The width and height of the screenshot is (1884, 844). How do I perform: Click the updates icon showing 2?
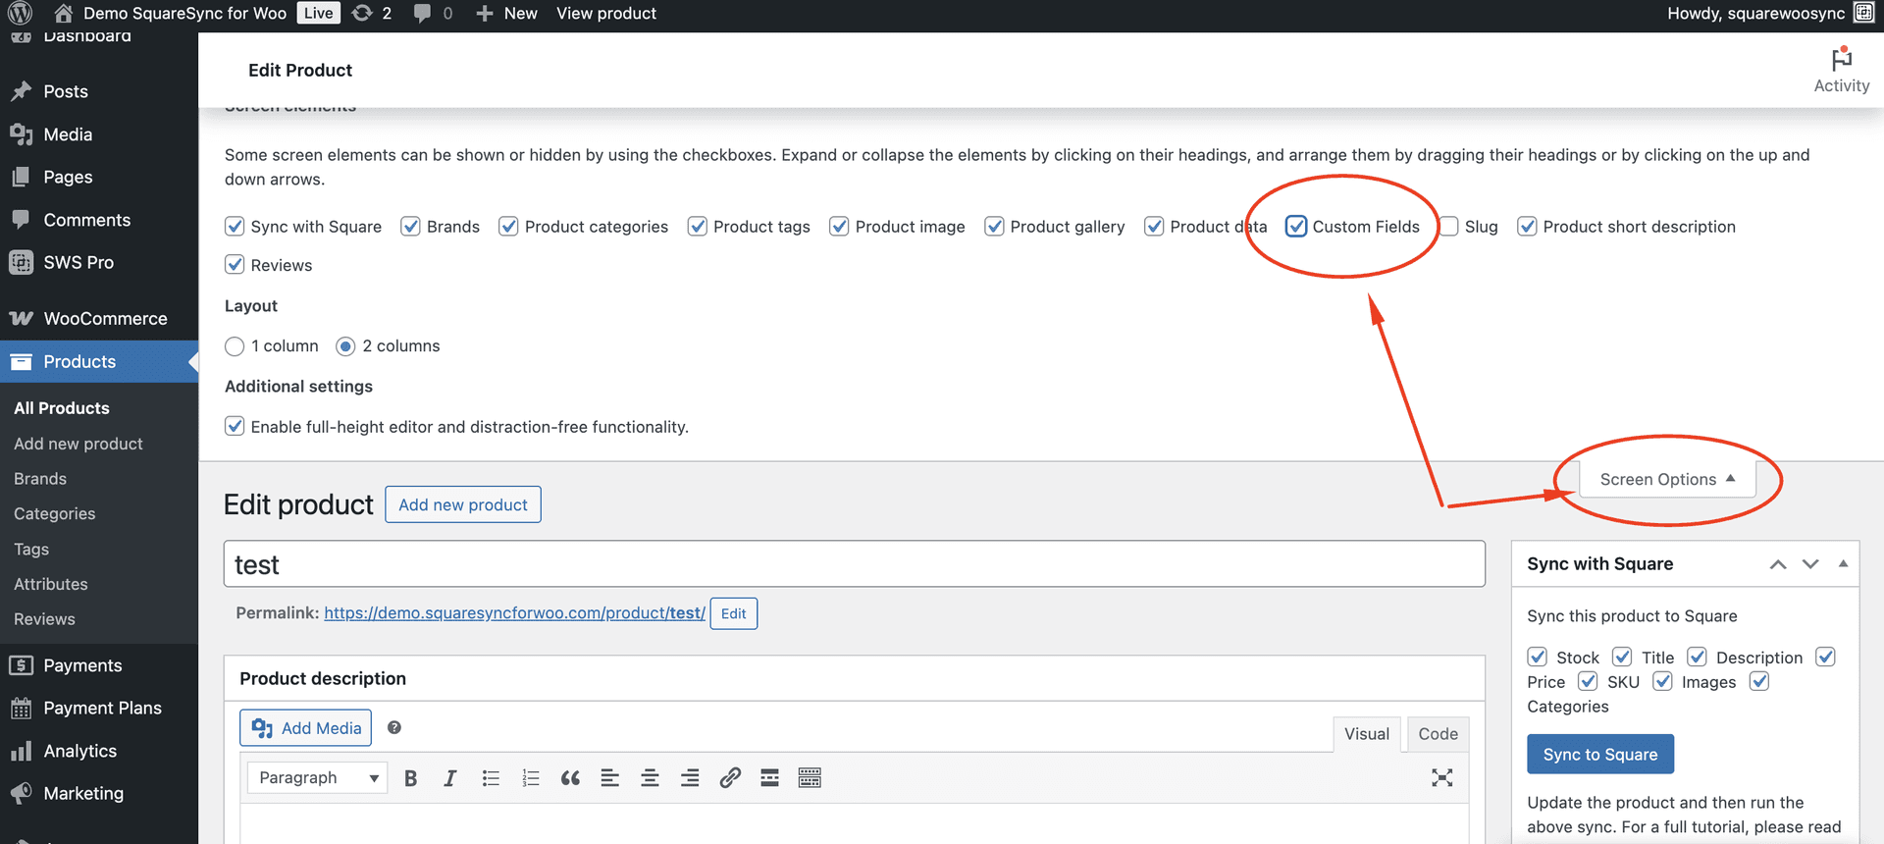tap(372, 13)
